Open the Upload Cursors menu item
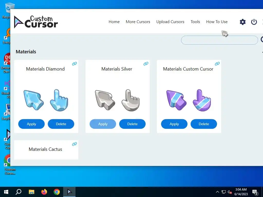The height and width of the screenshot is (197, 263). 170,22
